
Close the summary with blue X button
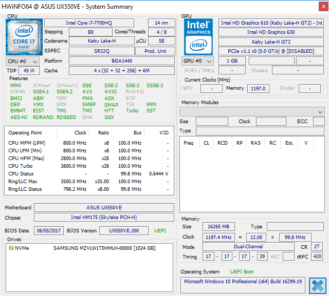pyautogui.click(x=317, y=285)
